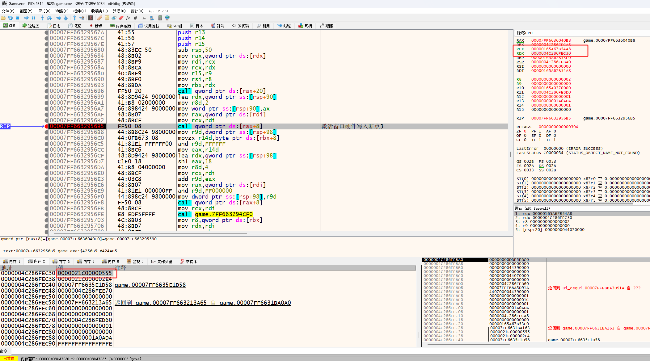Click the open file folder icon
Screen dimensions: 650x361
3,18
